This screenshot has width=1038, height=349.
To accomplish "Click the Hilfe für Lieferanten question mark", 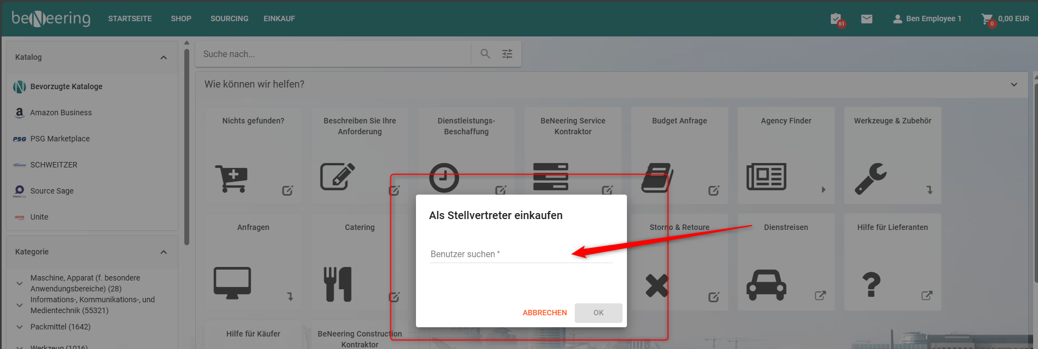I will (x=871, y=284).
